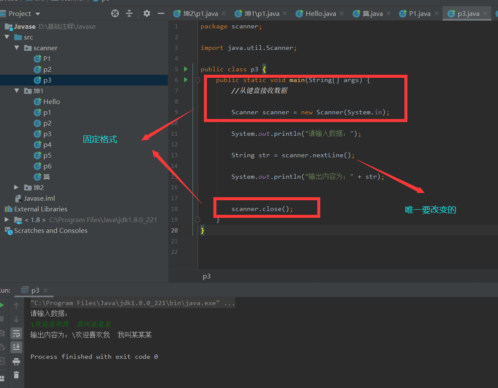Viewport: 498px width, 388px height.
Task: Open Project panel settings gear
Action: point(146,13)
